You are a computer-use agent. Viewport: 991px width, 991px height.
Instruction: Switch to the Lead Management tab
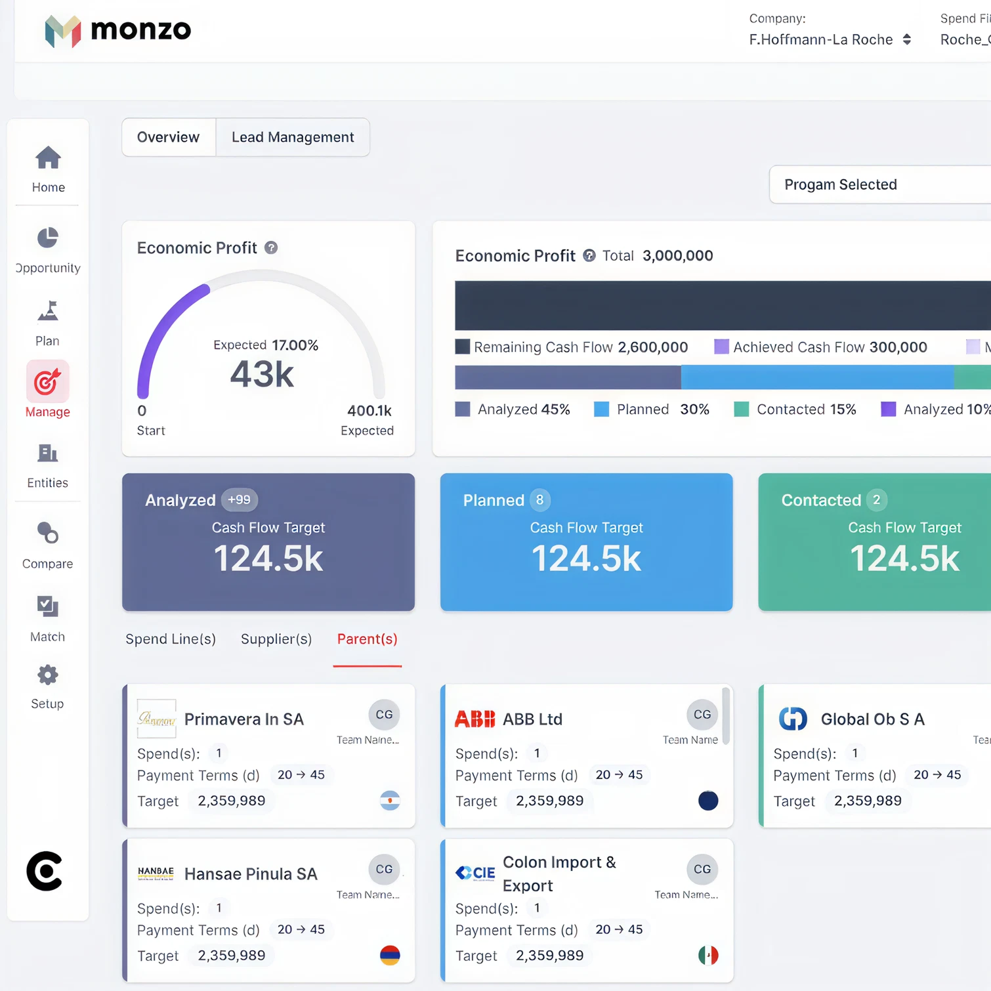pos(293,137)
